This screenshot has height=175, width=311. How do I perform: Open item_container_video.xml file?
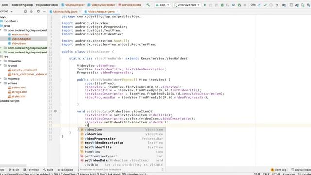click(x=27, y=74)
